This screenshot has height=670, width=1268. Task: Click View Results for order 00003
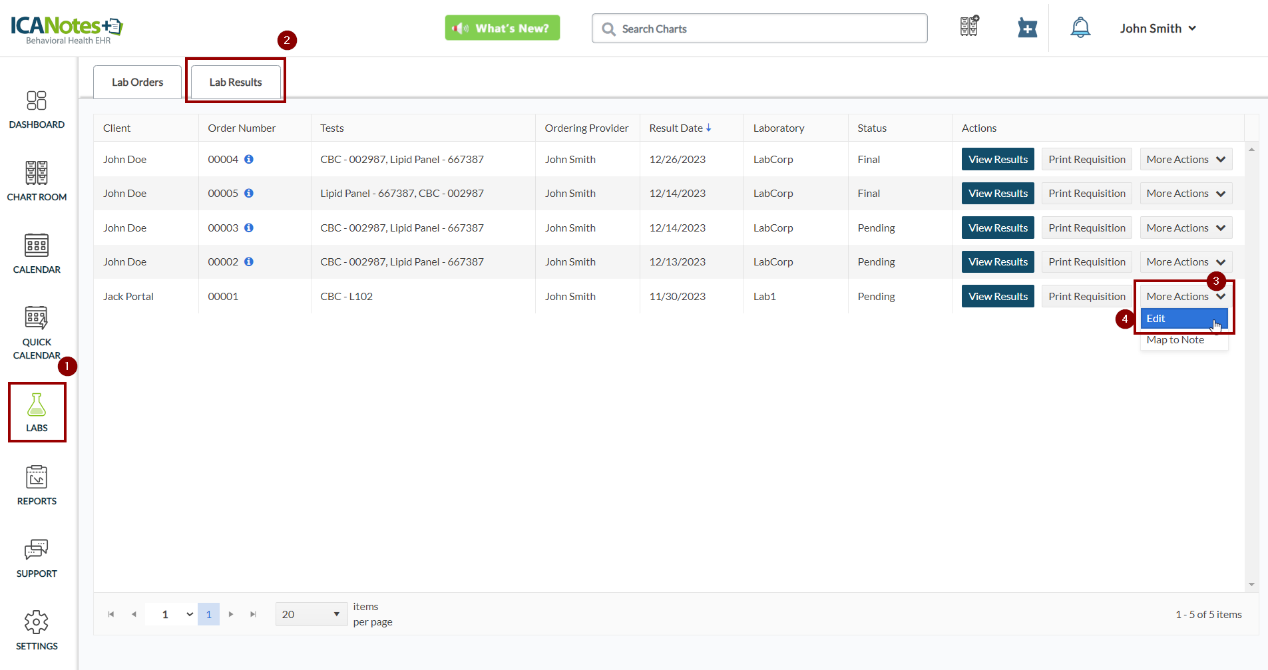coord(997,228)
